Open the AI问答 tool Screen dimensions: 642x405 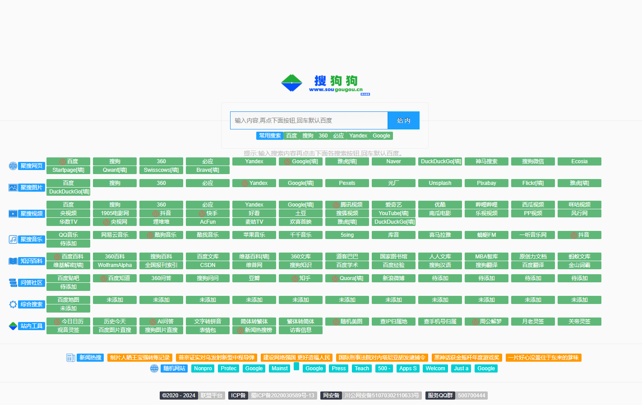click(x=161, y=322)
